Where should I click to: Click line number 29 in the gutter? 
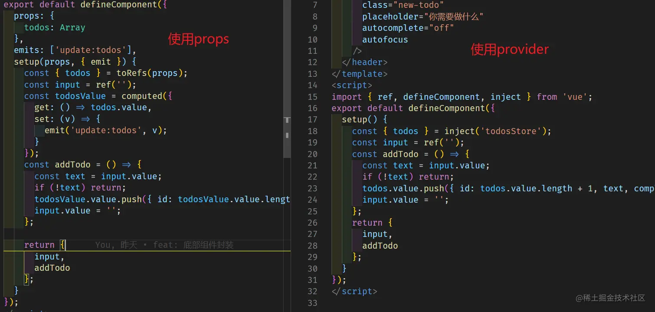tap(312, 257)
